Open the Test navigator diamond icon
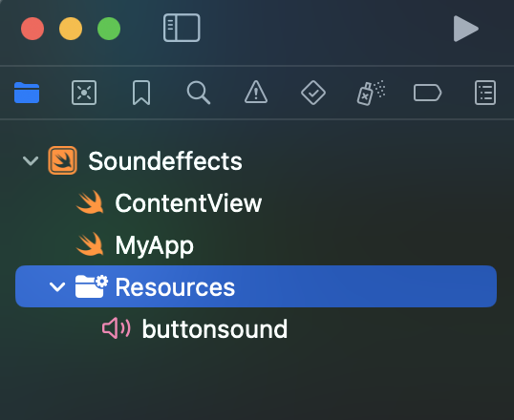The height and width of the screenshot is (420, 514). click(313, 93)
